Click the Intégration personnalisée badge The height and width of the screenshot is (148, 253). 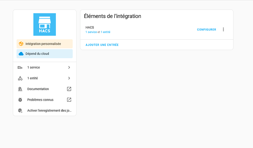pyautogui.click(x=45, y=44)
